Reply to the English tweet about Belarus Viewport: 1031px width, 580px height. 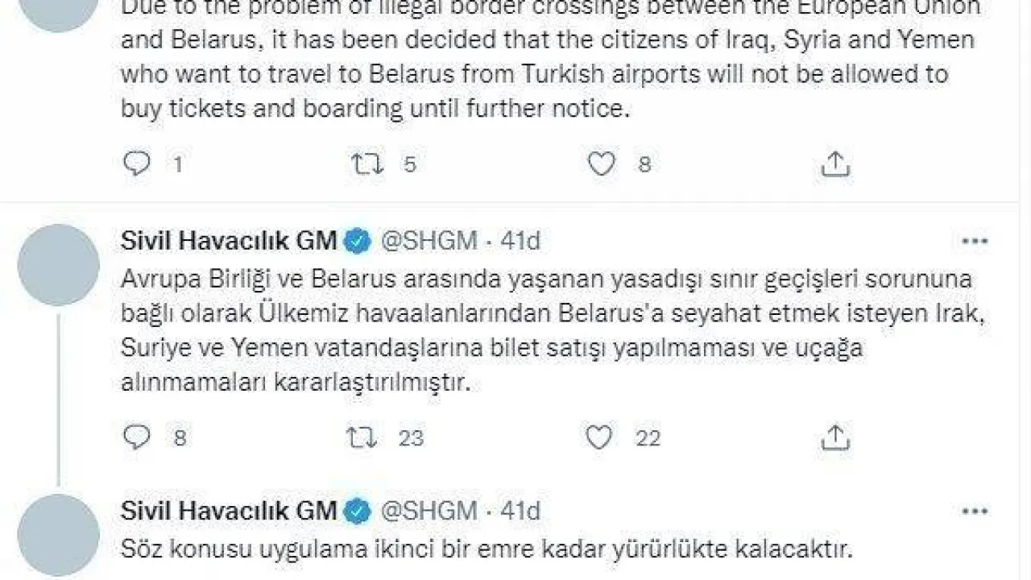[x=137, y=164]
